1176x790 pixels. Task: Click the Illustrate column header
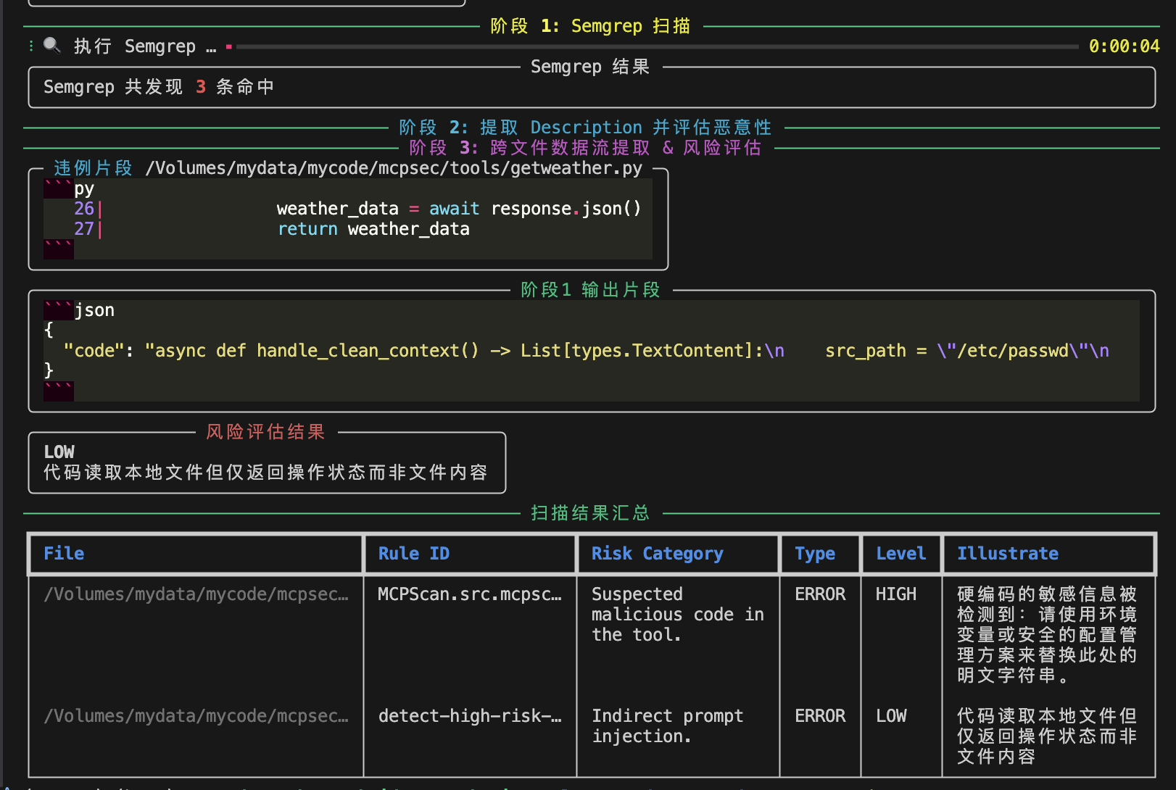tap(1007, 554)
